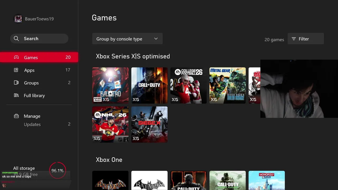The width and height of the screenshot is (338, 190).
Task: Click the Search magnifier icon
Action: tap(16, 39)
